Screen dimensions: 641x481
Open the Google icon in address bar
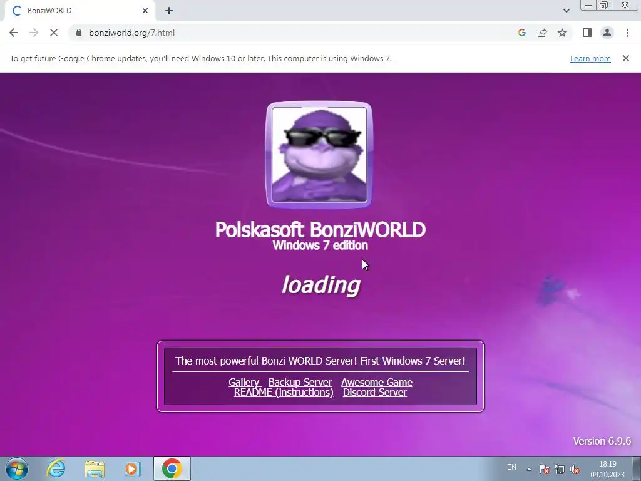coord(521,33)
